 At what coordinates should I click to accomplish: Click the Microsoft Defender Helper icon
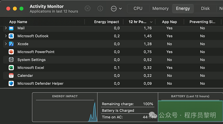11,84
